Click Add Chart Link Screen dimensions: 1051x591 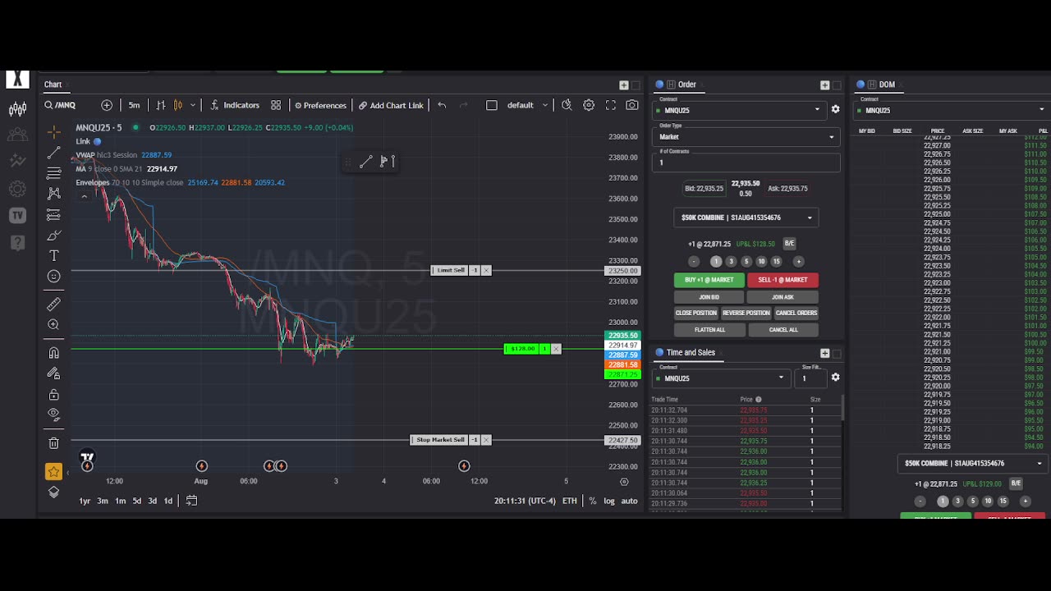pos(391,105)
